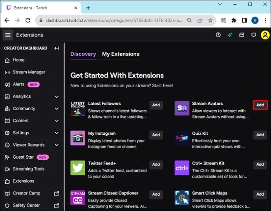Open the Safety Center external link icon

click(57, 205)
